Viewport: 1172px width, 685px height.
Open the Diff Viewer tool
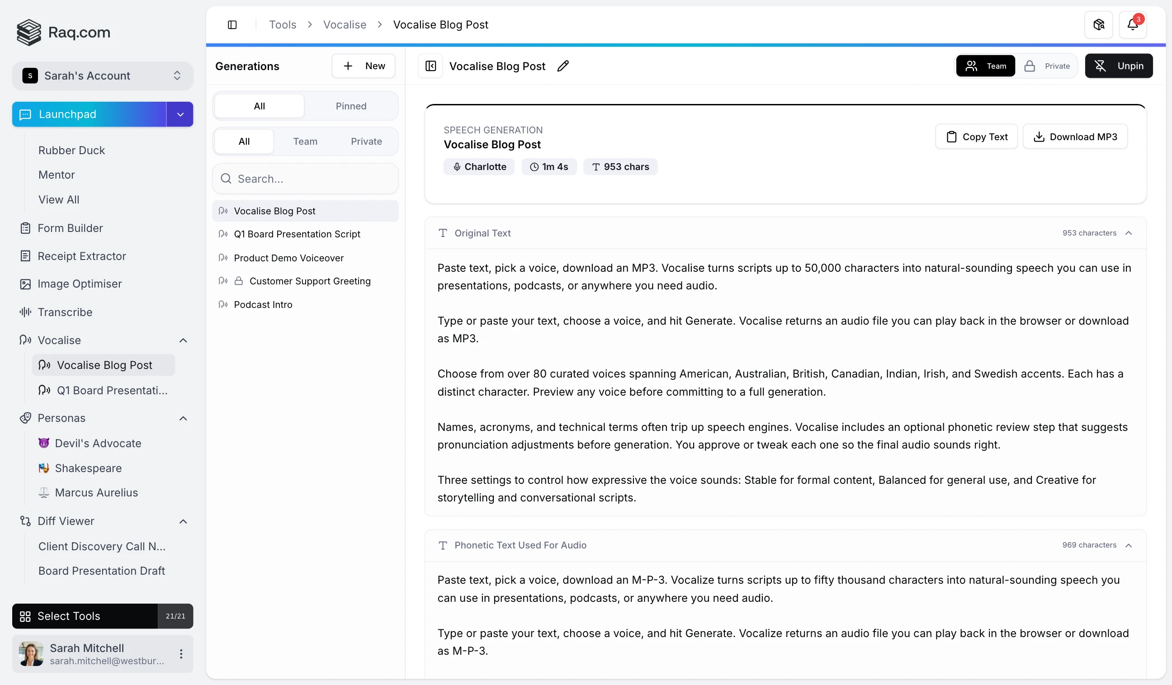click(x=66, y=521)
